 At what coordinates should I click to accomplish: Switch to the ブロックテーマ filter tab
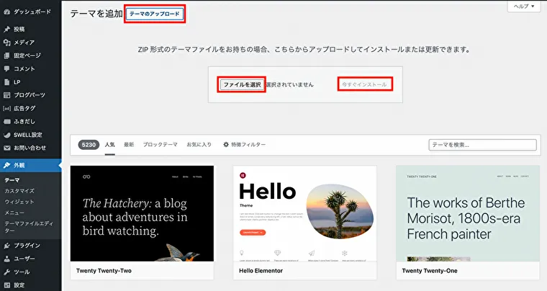(160, 145)
